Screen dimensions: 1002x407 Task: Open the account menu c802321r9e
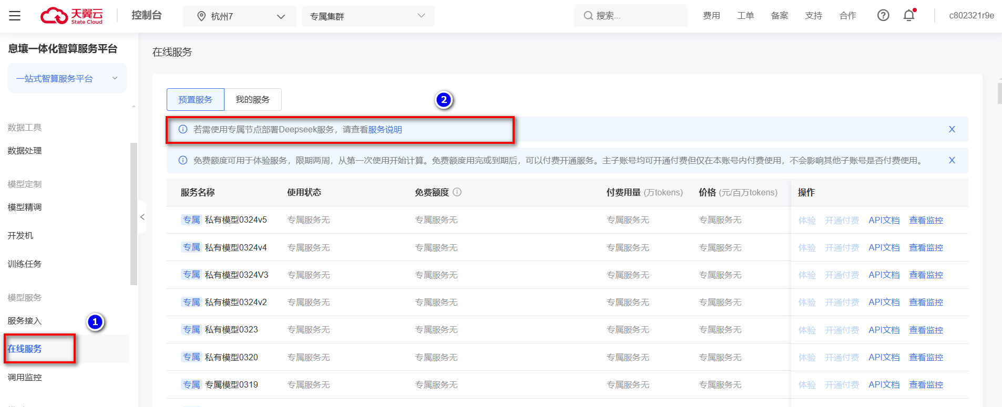pyautogui.click(x=972, y=15)
